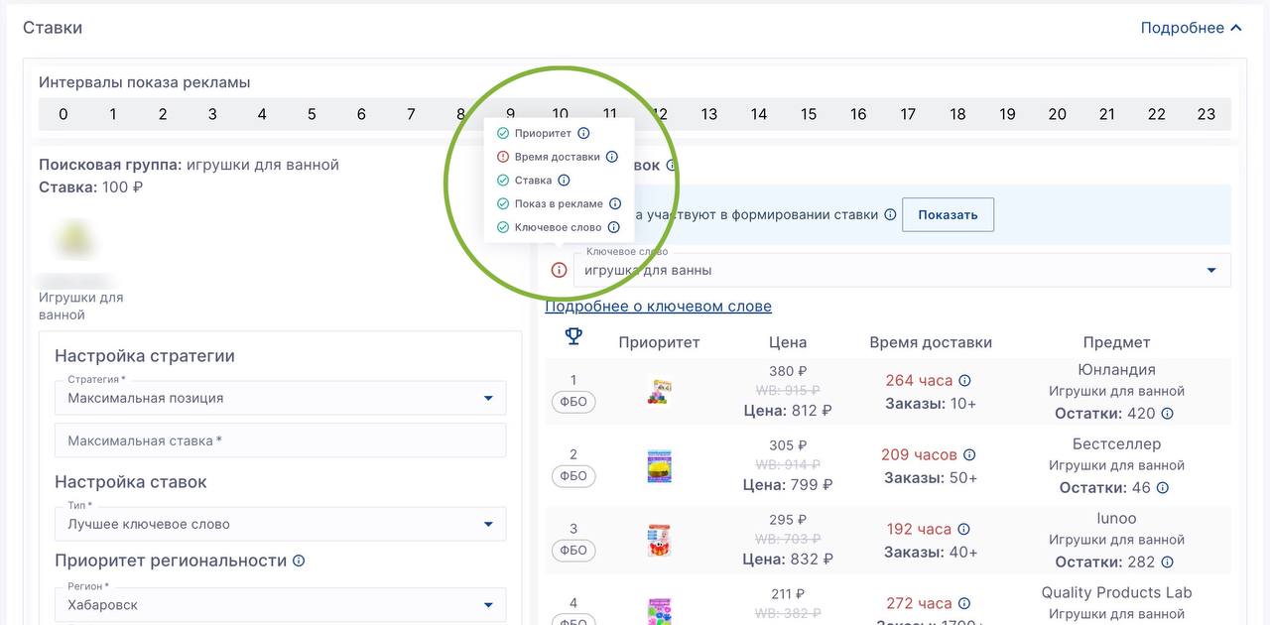Click info icon next to Остатки: 420
The width and height of the screenshot is (1270, 625).
[1168, 414]
